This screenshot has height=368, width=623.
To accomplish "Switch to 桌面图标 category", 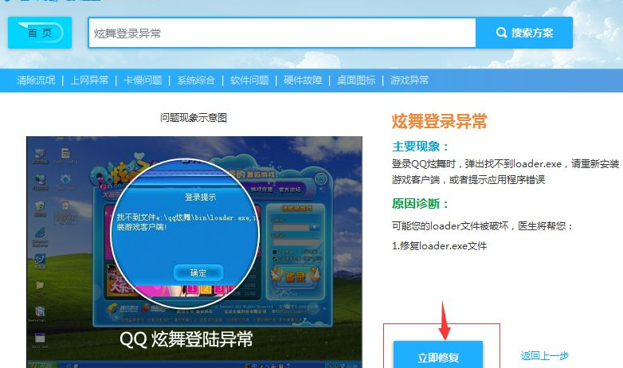I will (x=356, y=80).
